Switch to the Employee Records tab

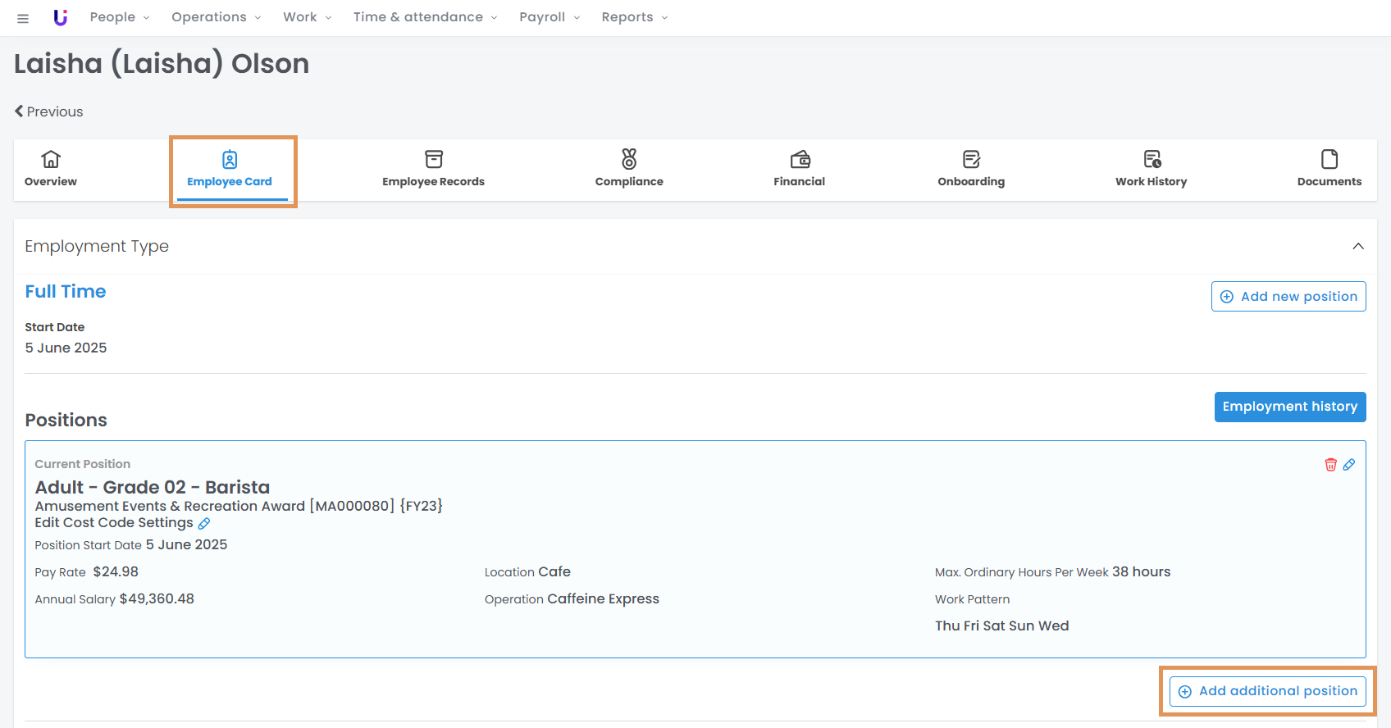433,170
